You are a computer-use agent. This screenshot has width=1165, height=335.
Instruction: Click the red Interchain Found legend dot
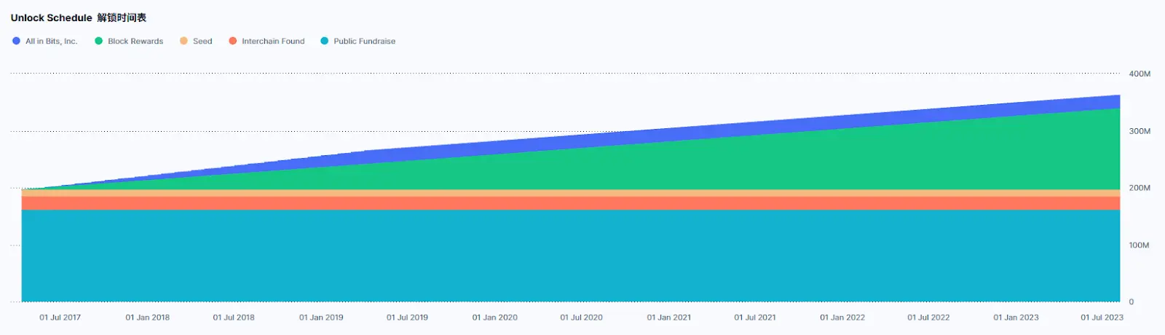tap(233, 42)
